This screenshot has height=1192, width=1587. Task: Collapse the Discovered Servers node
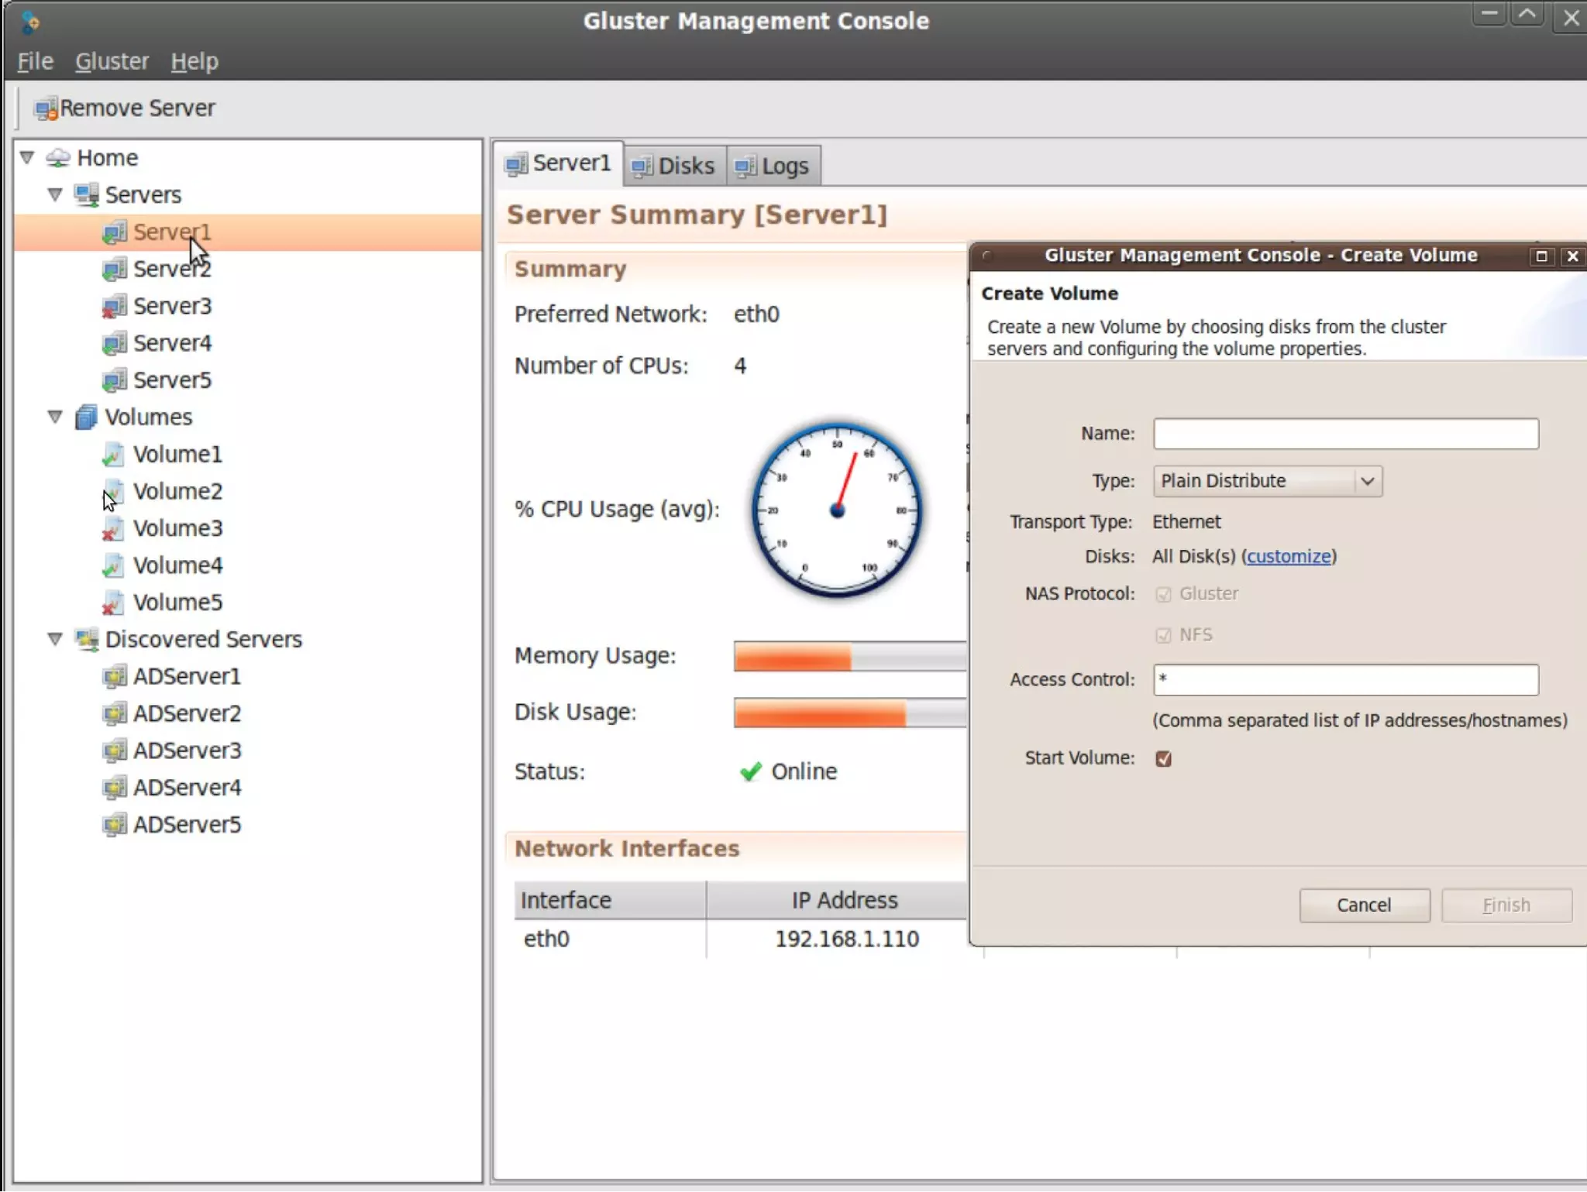pos(54,639)
